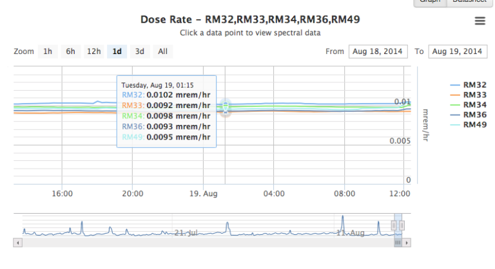Click the navigator scrollbar right arrow
The image size is (495, 269).
[x=407, y=243]
